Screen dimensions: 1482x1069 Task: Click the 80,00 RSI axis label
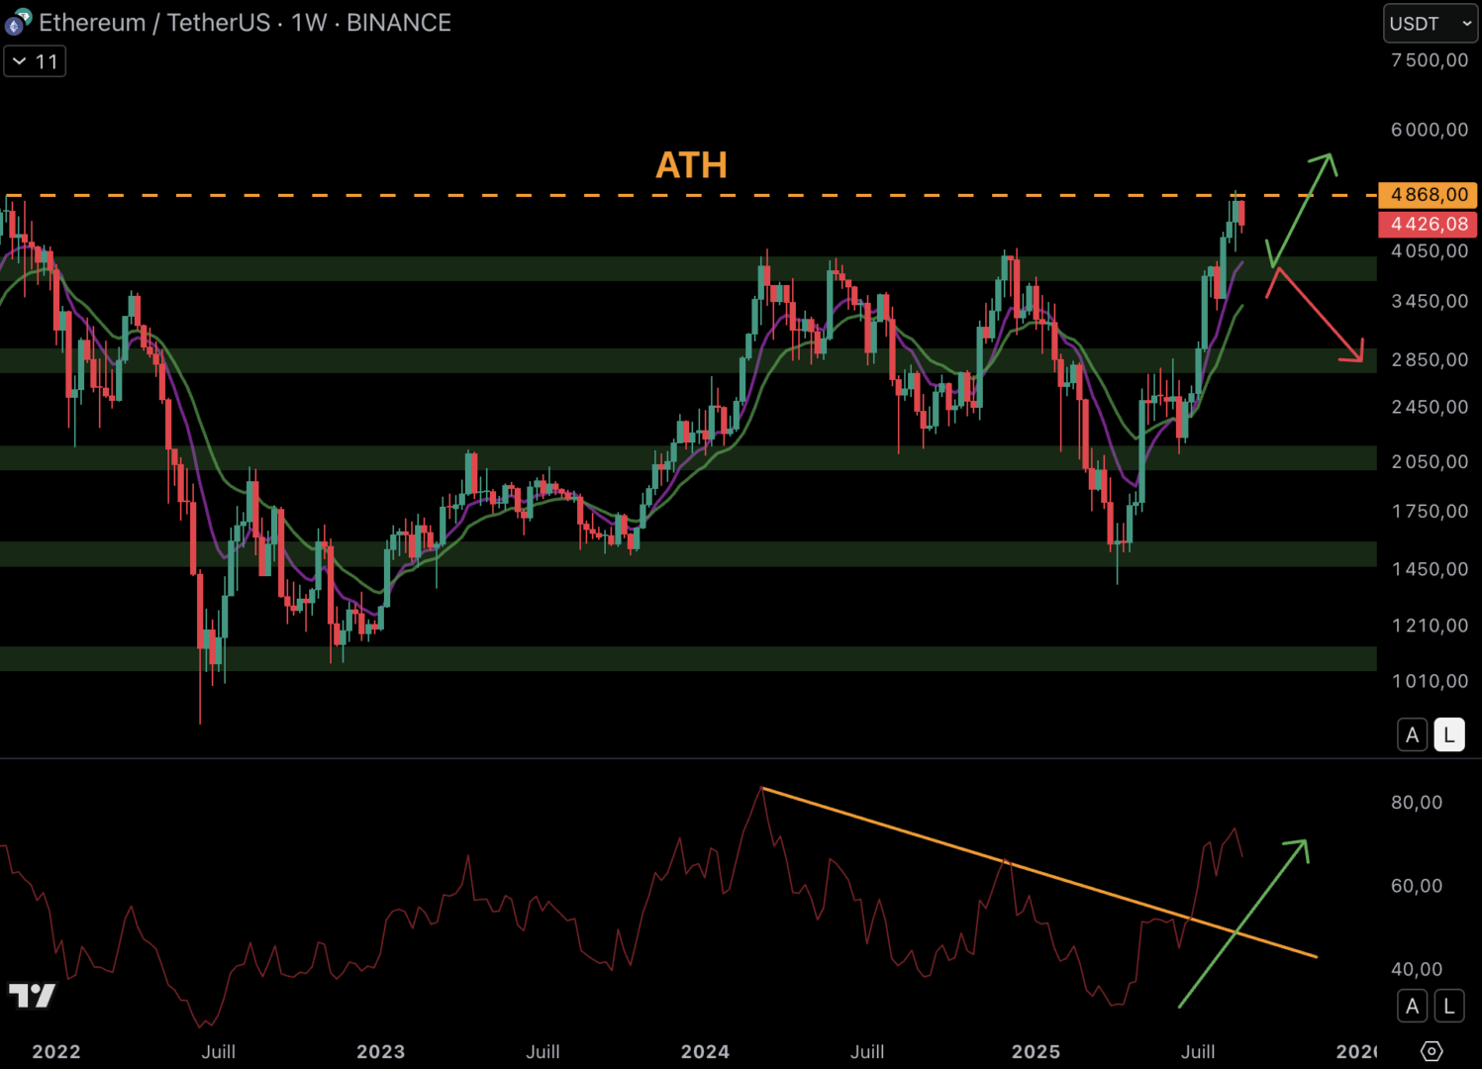[x=1417, y=803]
